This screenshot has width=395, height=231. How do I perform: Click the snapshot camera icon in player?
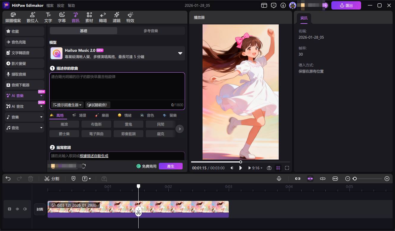269,168
